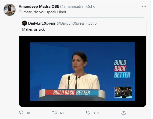Image resolution: width=153 pixels, height=119 pixels.
Task: Click Amandeep Madra's profile avatar
Action: click(10, 10)
